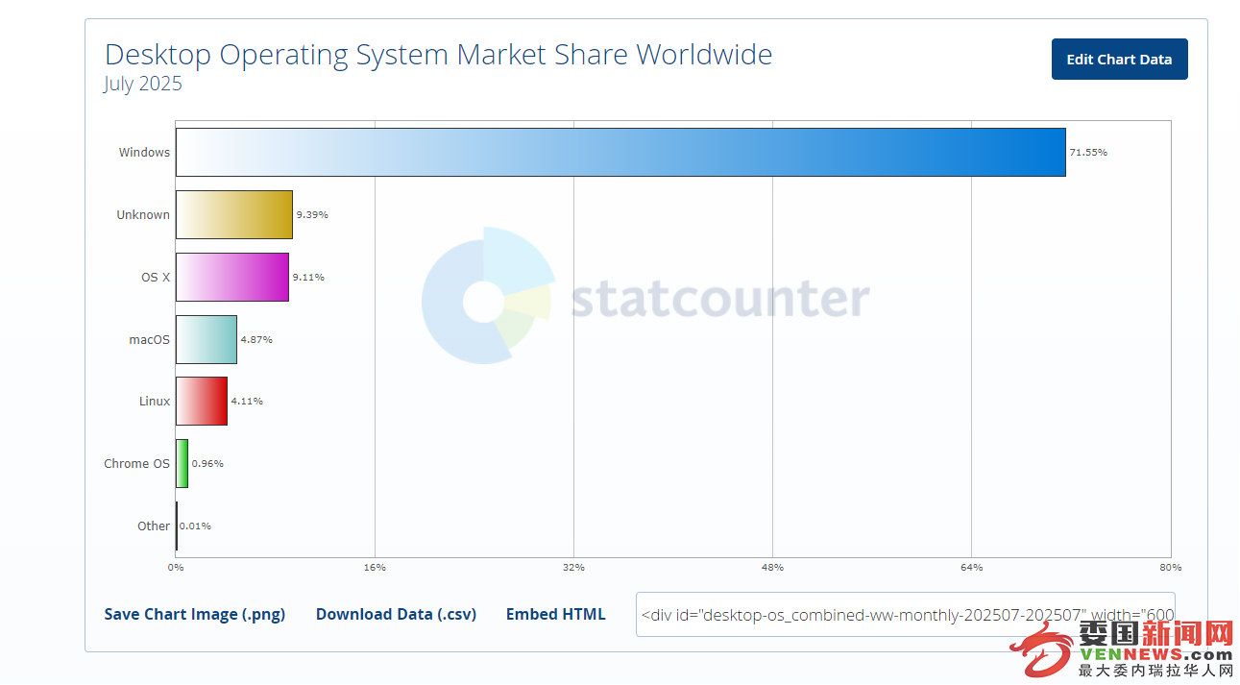Image resolution: width=1240 pixels, height=685 pixels.
Task: Click the OS X axis label
Action: click(156, 277)
